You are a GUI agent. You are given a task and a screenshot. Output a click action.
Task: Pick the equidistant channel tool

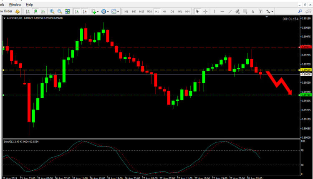(237, 12)
